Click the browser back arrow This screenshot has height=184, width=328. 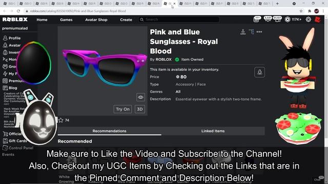click(x=5, y=11)
